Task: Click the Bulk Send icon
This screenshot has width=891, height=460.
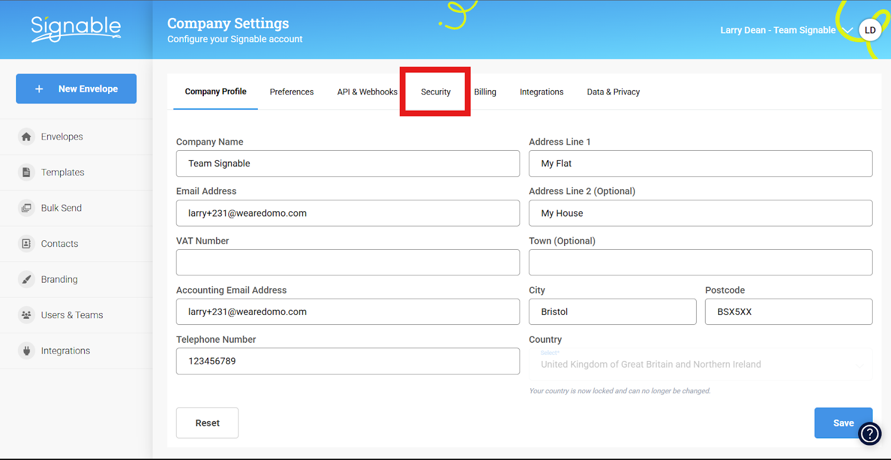Action: point(26,207)
